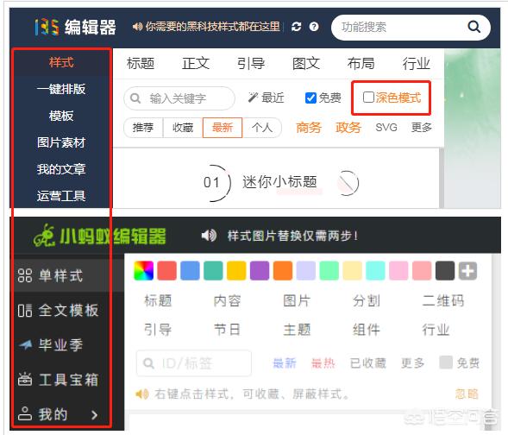Select the 图文 category tab
The height and width of the screenshot is (435, 508).
click(306, 63)
